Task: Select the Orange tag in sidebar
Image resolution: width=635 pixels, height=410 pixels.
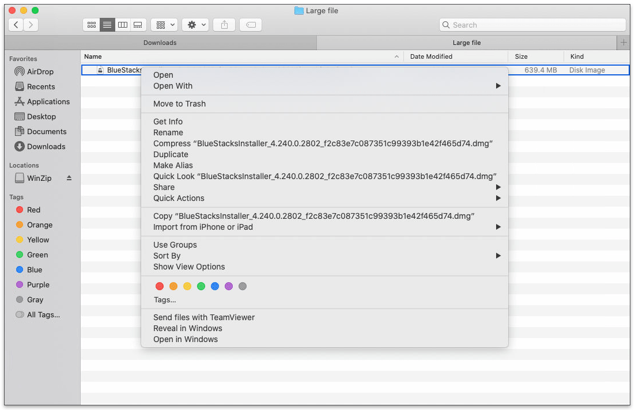Action: pos(34,225)
